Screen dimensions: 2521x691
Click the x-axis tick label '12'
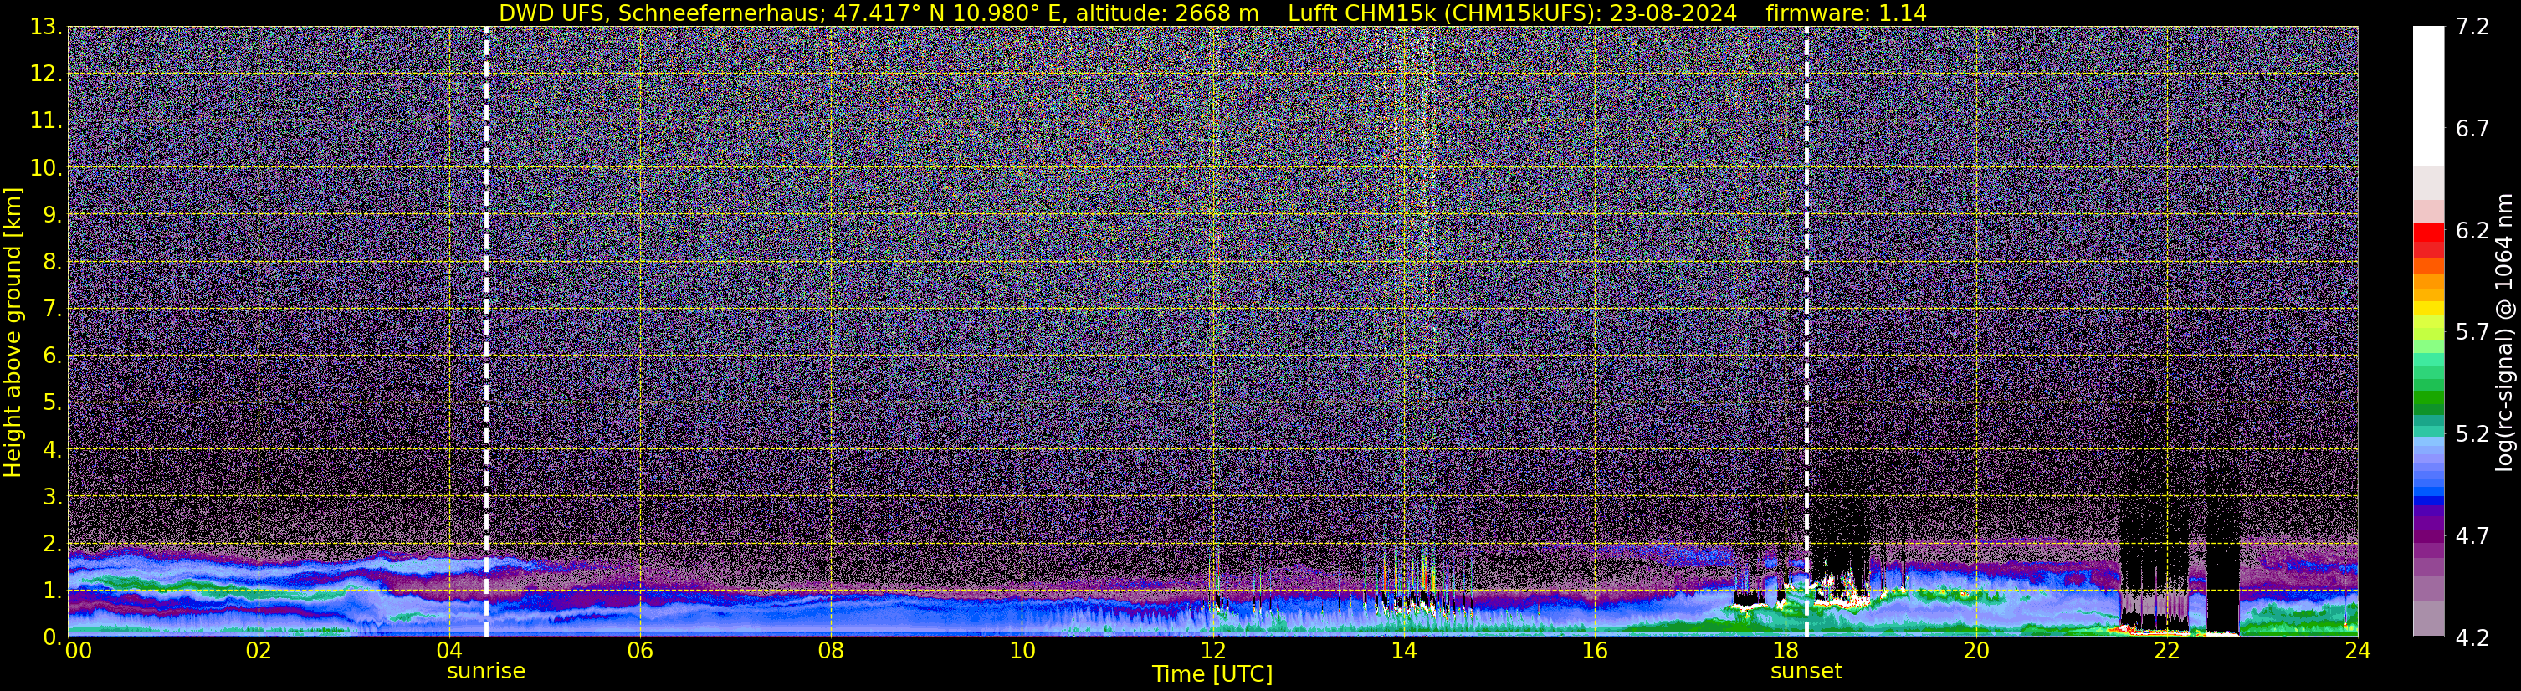(1212, 651)
